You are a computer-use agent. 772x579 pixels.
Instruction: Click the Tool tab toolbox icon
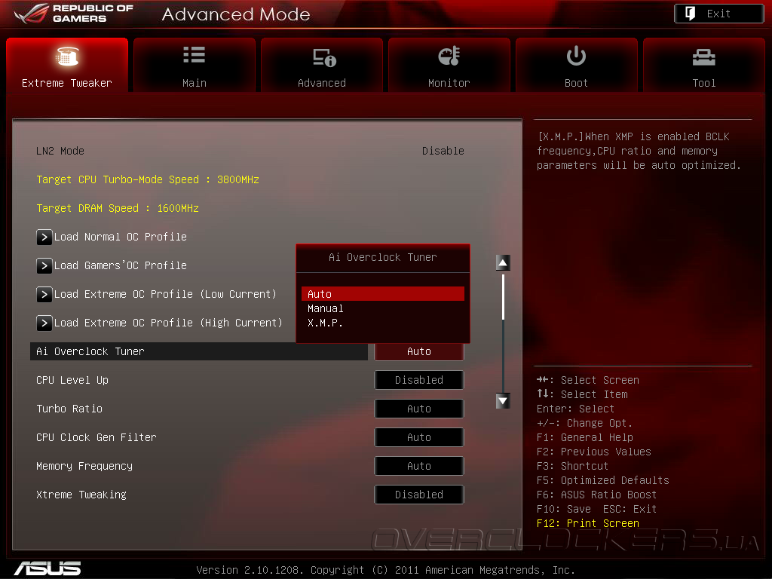703,57
